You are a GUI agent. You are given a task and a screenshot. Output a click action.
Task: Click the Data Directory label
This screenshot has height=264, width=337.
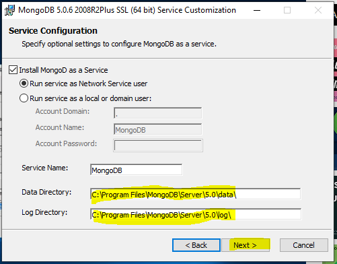[46, 192]
